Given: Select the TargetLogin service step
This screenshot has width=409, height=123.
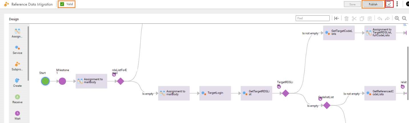Looking at the screenshot, I should click(x=215, y=93).
